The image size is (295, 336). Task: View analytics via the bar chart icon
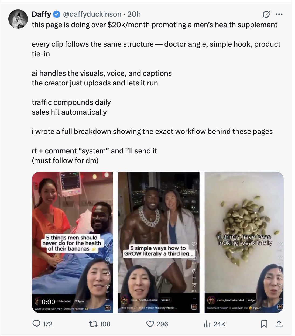tap(207, 324)
